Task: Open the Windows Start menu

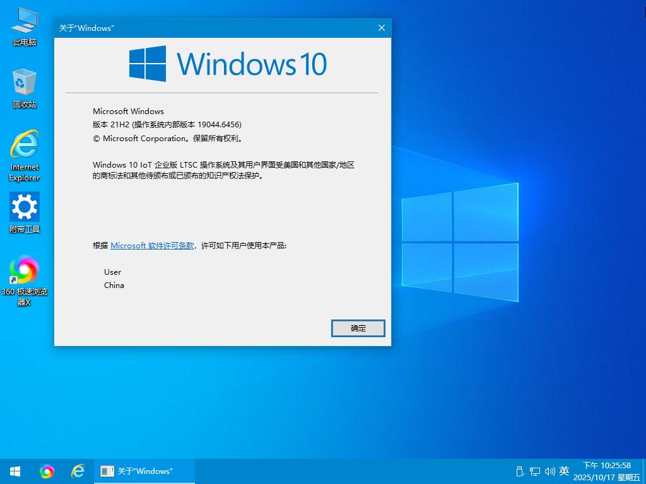Action: (15, 471)
